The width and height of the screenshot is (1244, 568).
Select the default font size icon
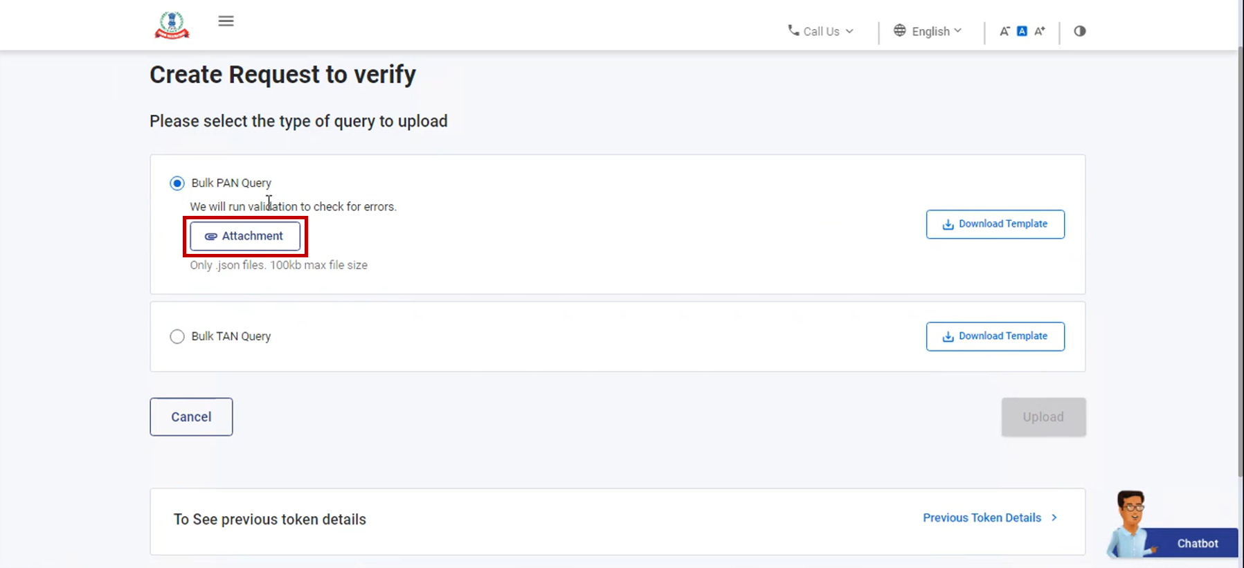(1022, 31)
